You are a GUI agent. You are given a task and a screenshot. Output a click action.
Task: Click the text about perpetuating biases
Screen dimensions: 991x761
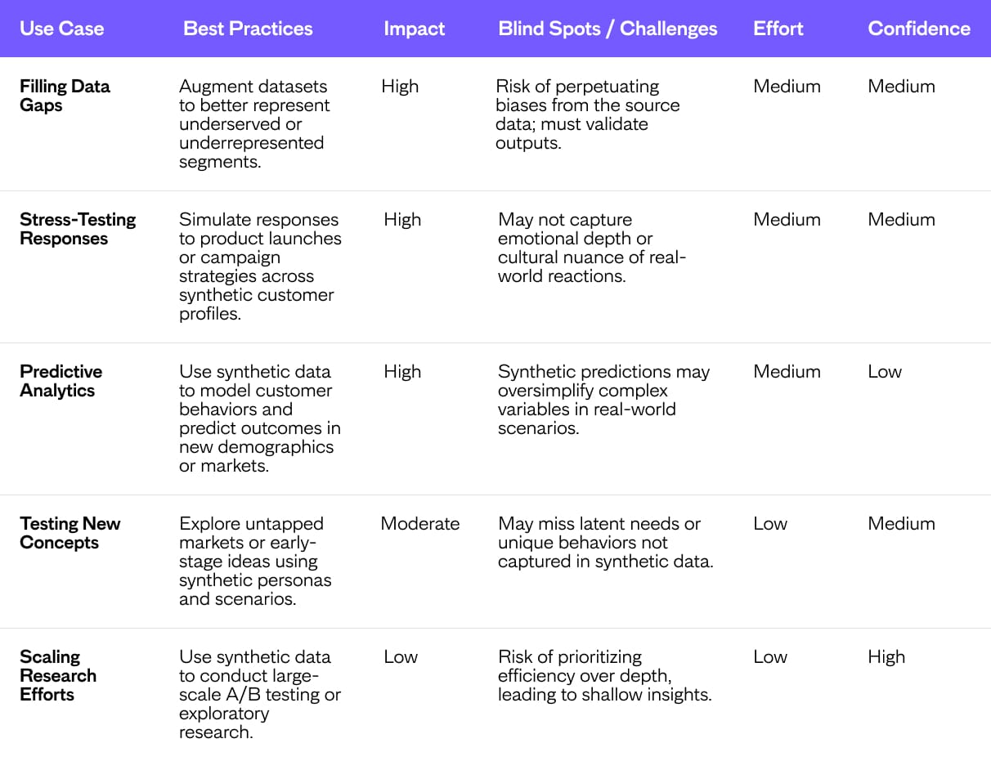tap(587, 114)
